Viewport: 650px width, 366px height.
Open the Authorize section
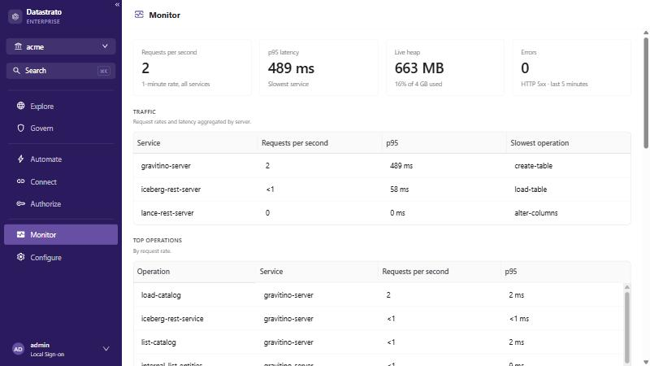click(x=61, y=204)
